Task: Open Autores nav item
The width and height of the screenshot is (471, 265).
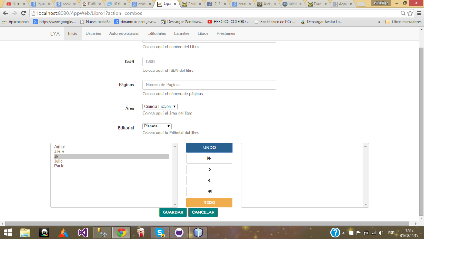Action: coord(124,33)
